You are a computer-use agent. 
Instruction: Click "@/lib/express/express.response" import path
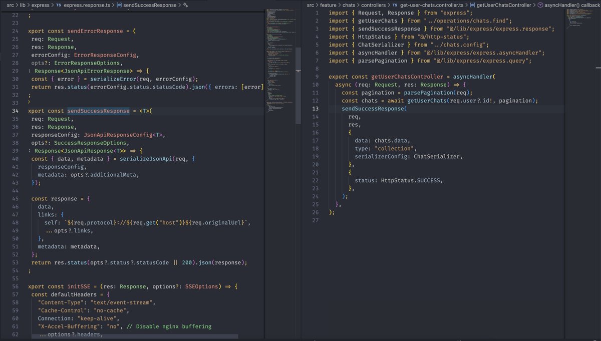[500, 29]
